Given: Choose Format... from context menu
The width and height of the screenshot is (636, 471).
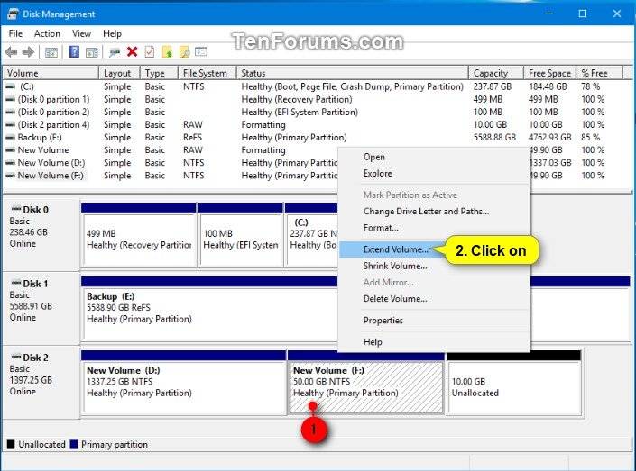Looking at the screenshot, I should (x=434, y=228).
